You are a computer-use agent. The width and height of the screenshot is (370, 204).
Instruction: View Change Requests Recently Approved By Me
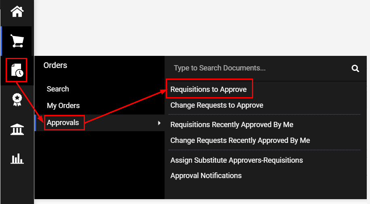(x=240, y=140)
